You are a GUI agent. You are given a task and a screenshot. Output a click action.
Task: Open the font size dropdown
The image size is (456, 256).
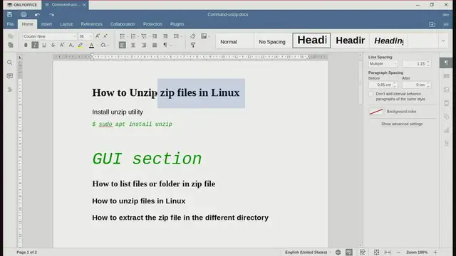pos(90,36)
